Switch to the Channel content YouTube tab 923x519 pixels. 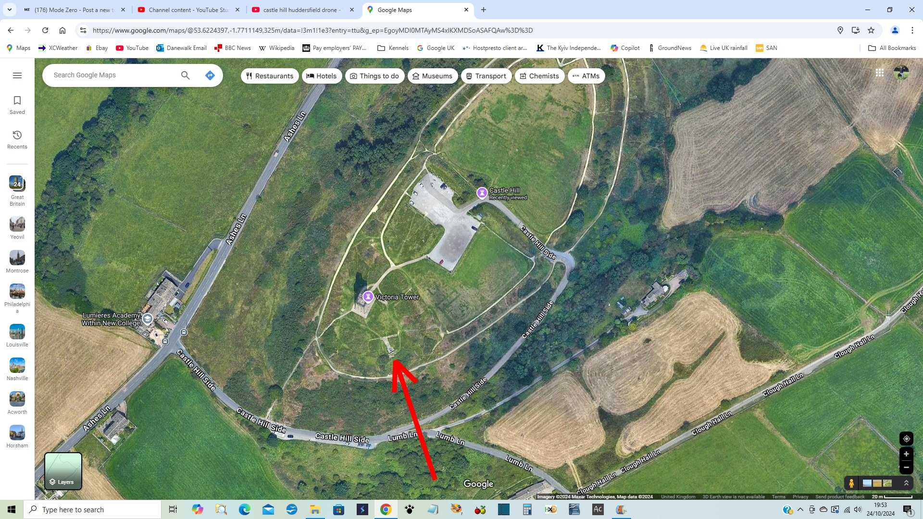(188, 10)
